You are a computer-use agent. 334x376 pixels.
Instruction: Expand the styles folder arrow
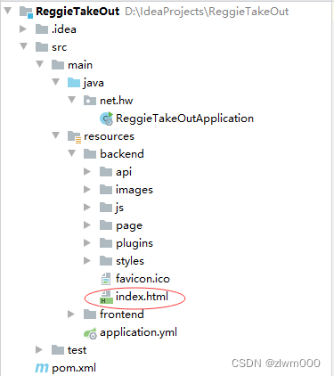(87, 261)
